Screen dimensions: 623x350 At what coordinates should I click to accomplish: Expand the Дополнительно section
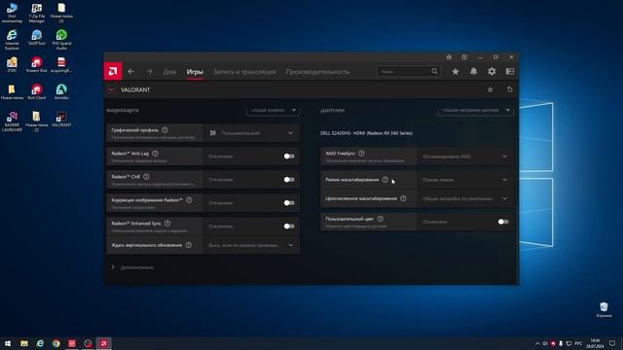coord(132,267)
